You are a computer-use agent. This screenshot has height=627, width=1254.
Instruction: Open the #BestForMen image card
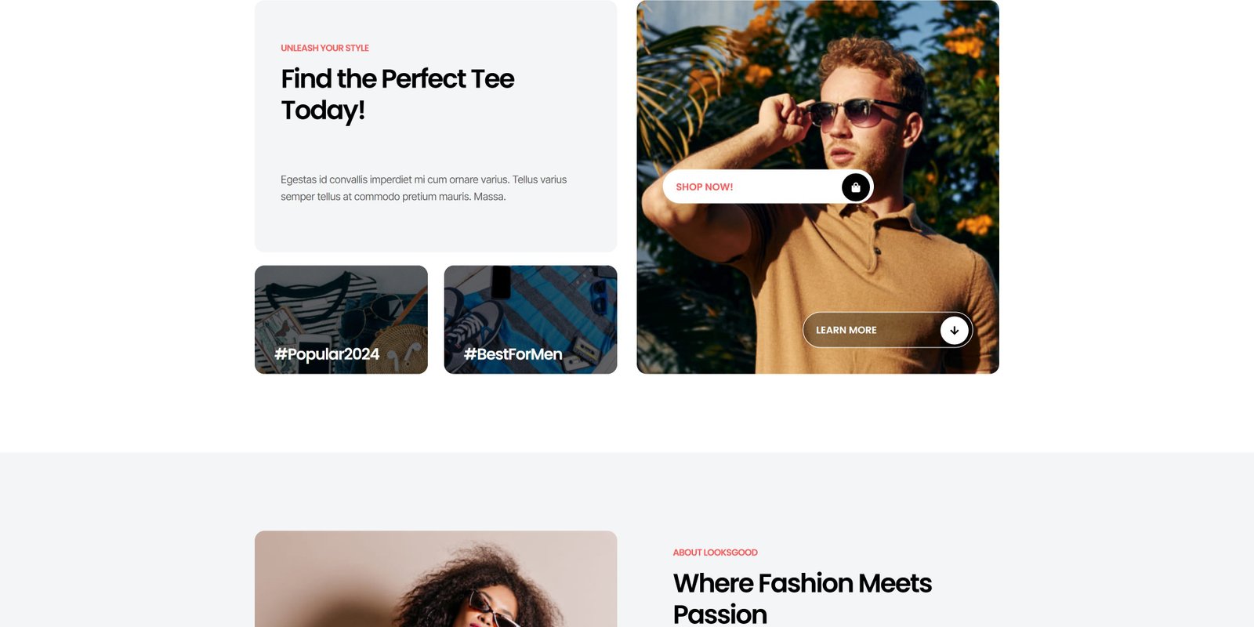tap(531, 320)
